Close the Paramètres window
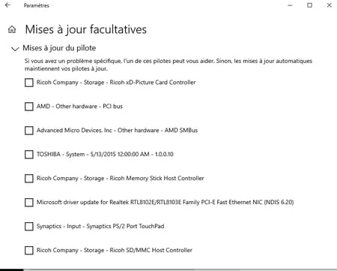 [x=330, y=5]
